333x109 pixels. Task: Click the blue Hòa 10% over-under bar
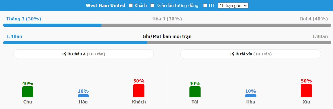[x=251, y=96]
